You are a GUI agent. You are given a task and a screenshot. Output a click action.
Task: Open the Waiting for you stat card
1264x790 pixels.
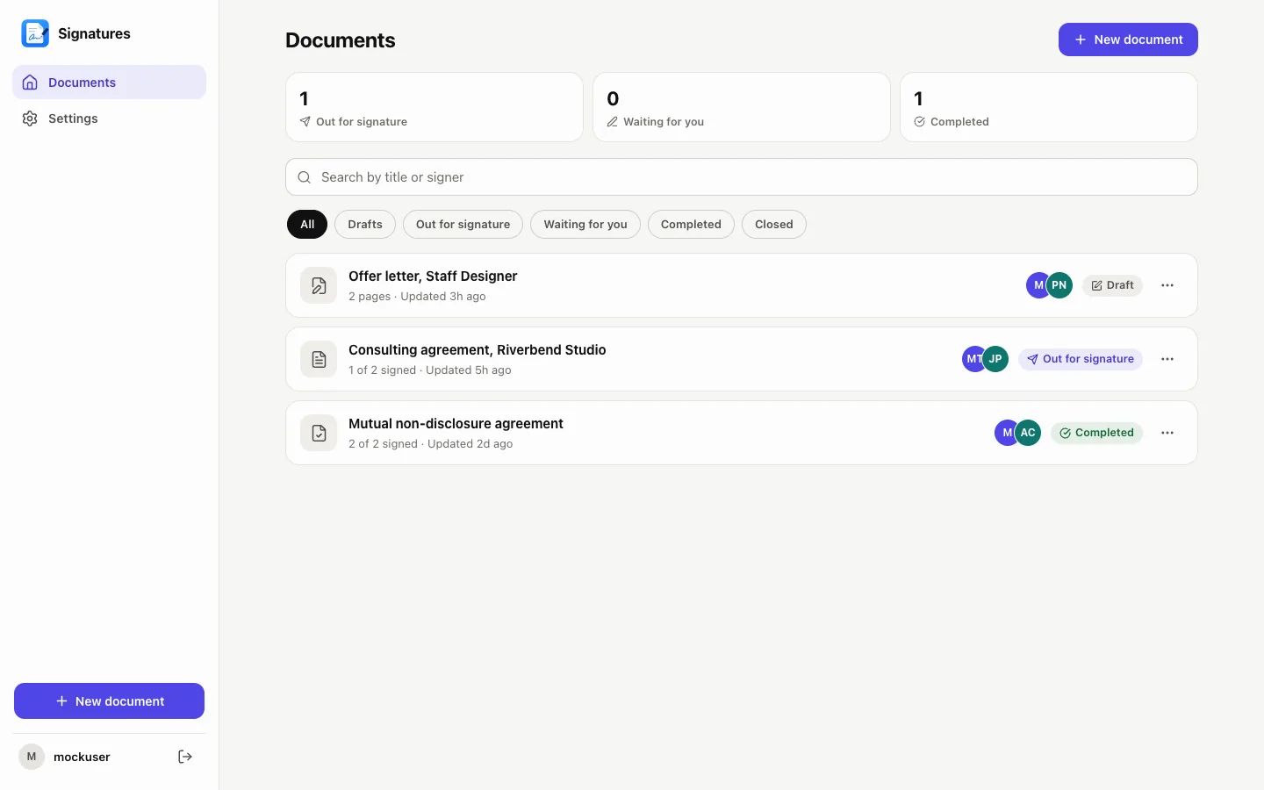pyautogui.click(x=742, y=107)
